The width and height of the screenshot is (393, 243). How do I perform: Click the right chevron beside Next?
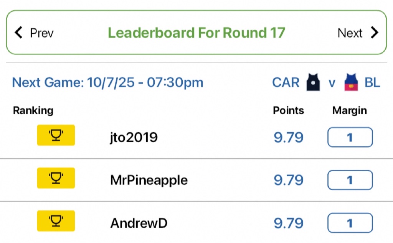375,33
